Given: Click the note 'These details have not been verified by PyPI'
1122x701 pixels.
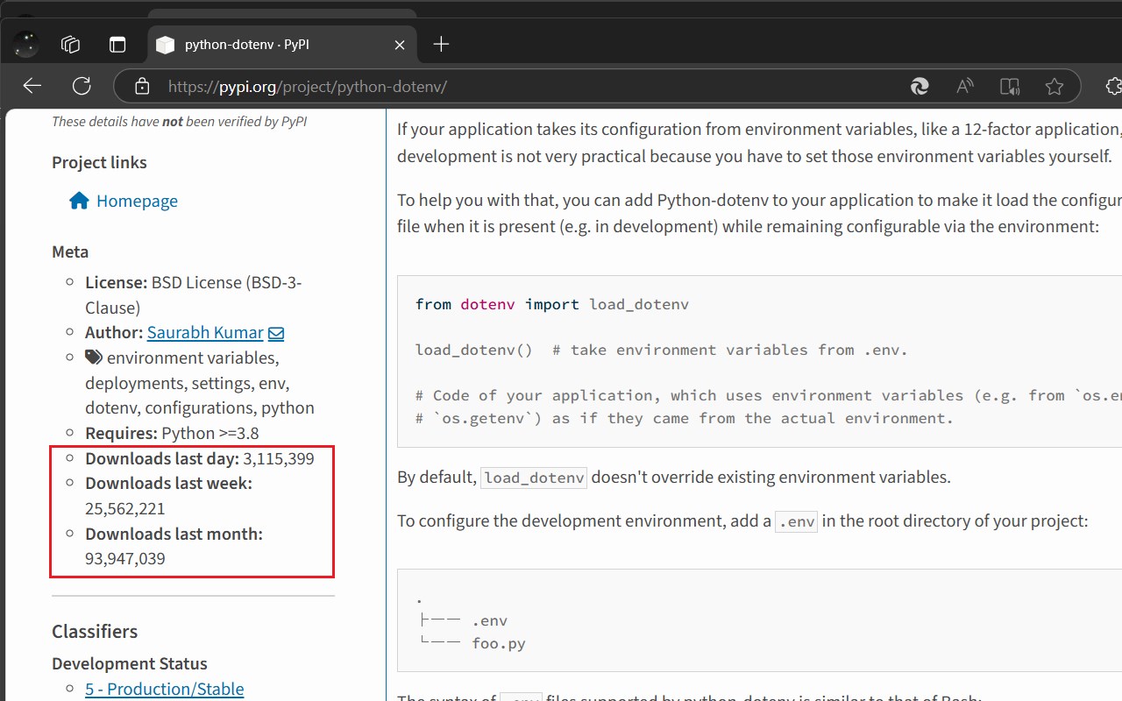Looking at the screenshot, I should click(180, 122).
